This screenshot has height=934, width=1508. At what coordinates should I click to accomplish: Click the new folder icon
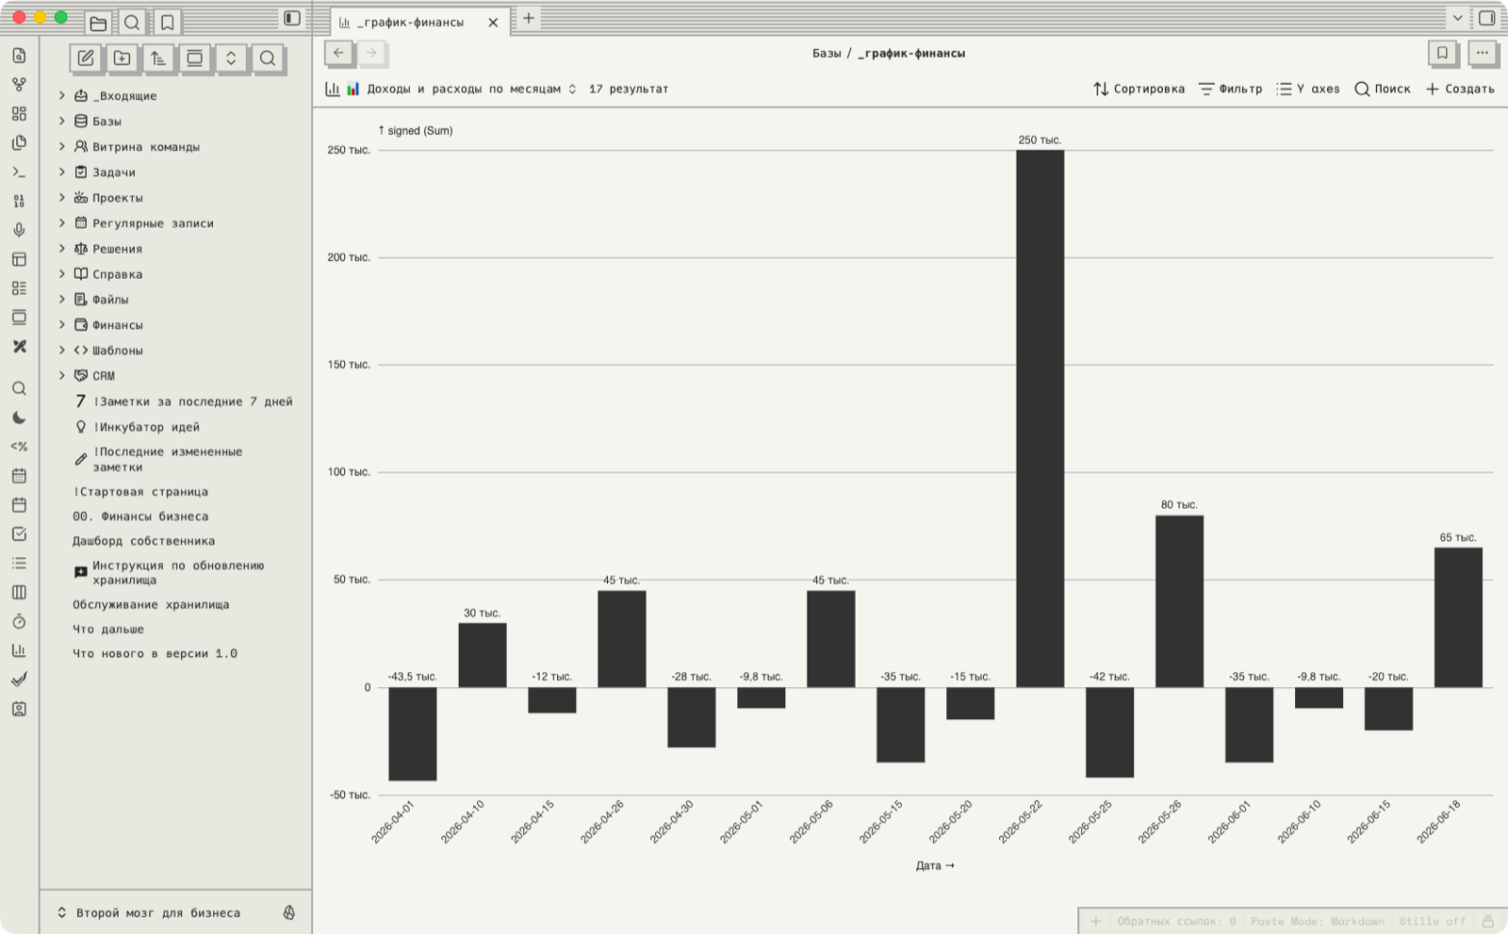tap(123, 58)
